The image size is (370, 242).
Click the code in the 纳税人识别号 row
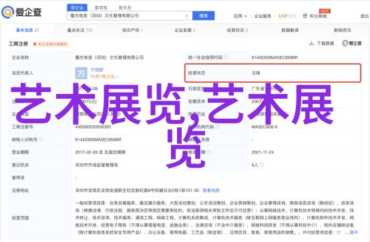click(98, 139)
